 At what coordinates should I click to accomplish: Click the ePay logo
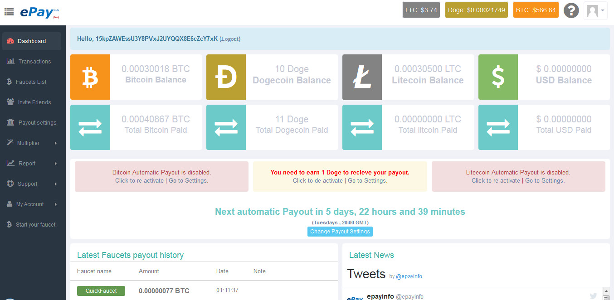[39, 12]
